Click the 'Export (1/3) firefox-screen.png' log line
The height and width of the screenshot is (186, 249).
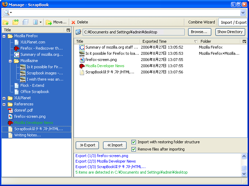pyautogui.click(x=102, y=156)
